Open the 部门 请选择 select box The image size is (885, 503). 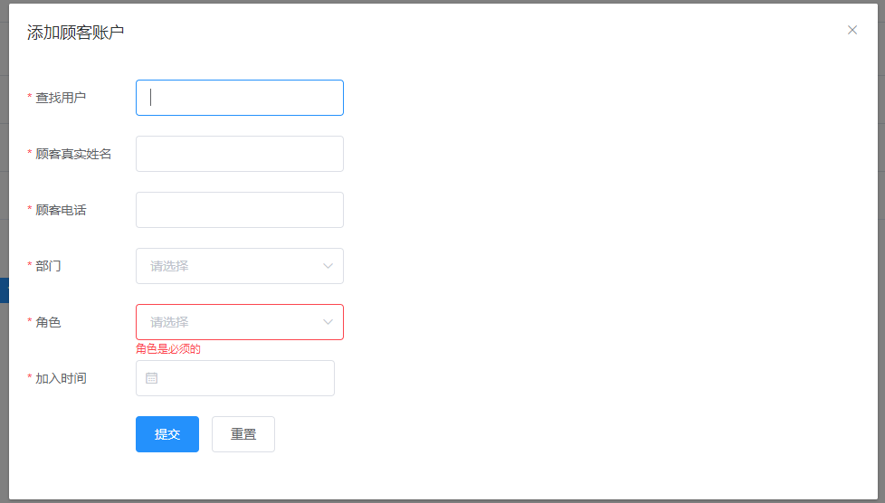click(x=239, y=266)
